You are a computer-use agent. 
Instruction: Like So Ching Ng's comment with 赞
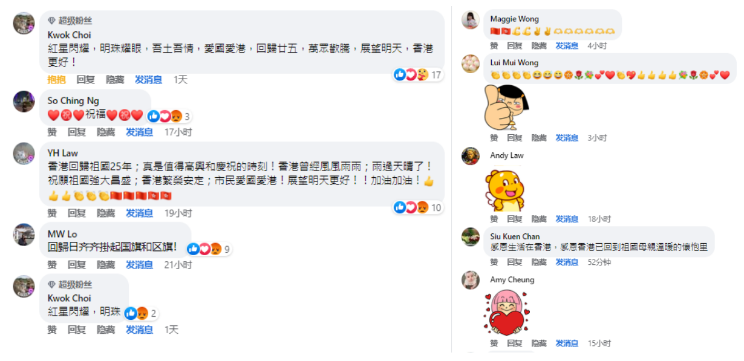[x=52, y=132]
